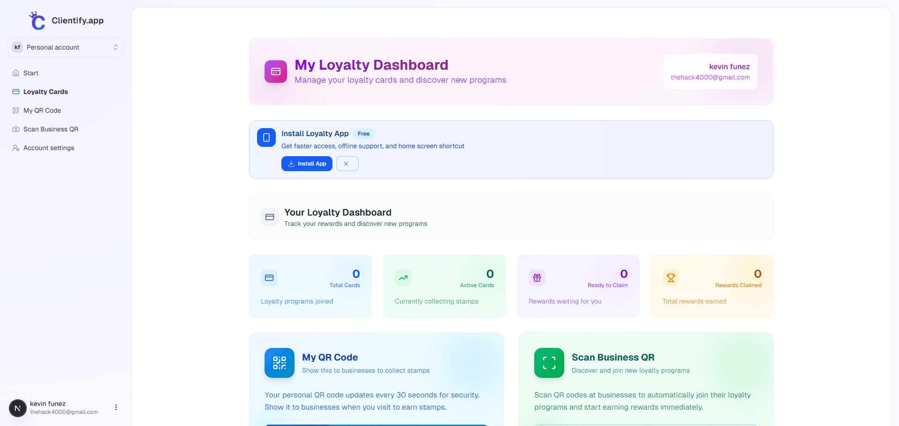Select Loyalty Cards in the sidebar
899x426 pixels.
(45, 92)
